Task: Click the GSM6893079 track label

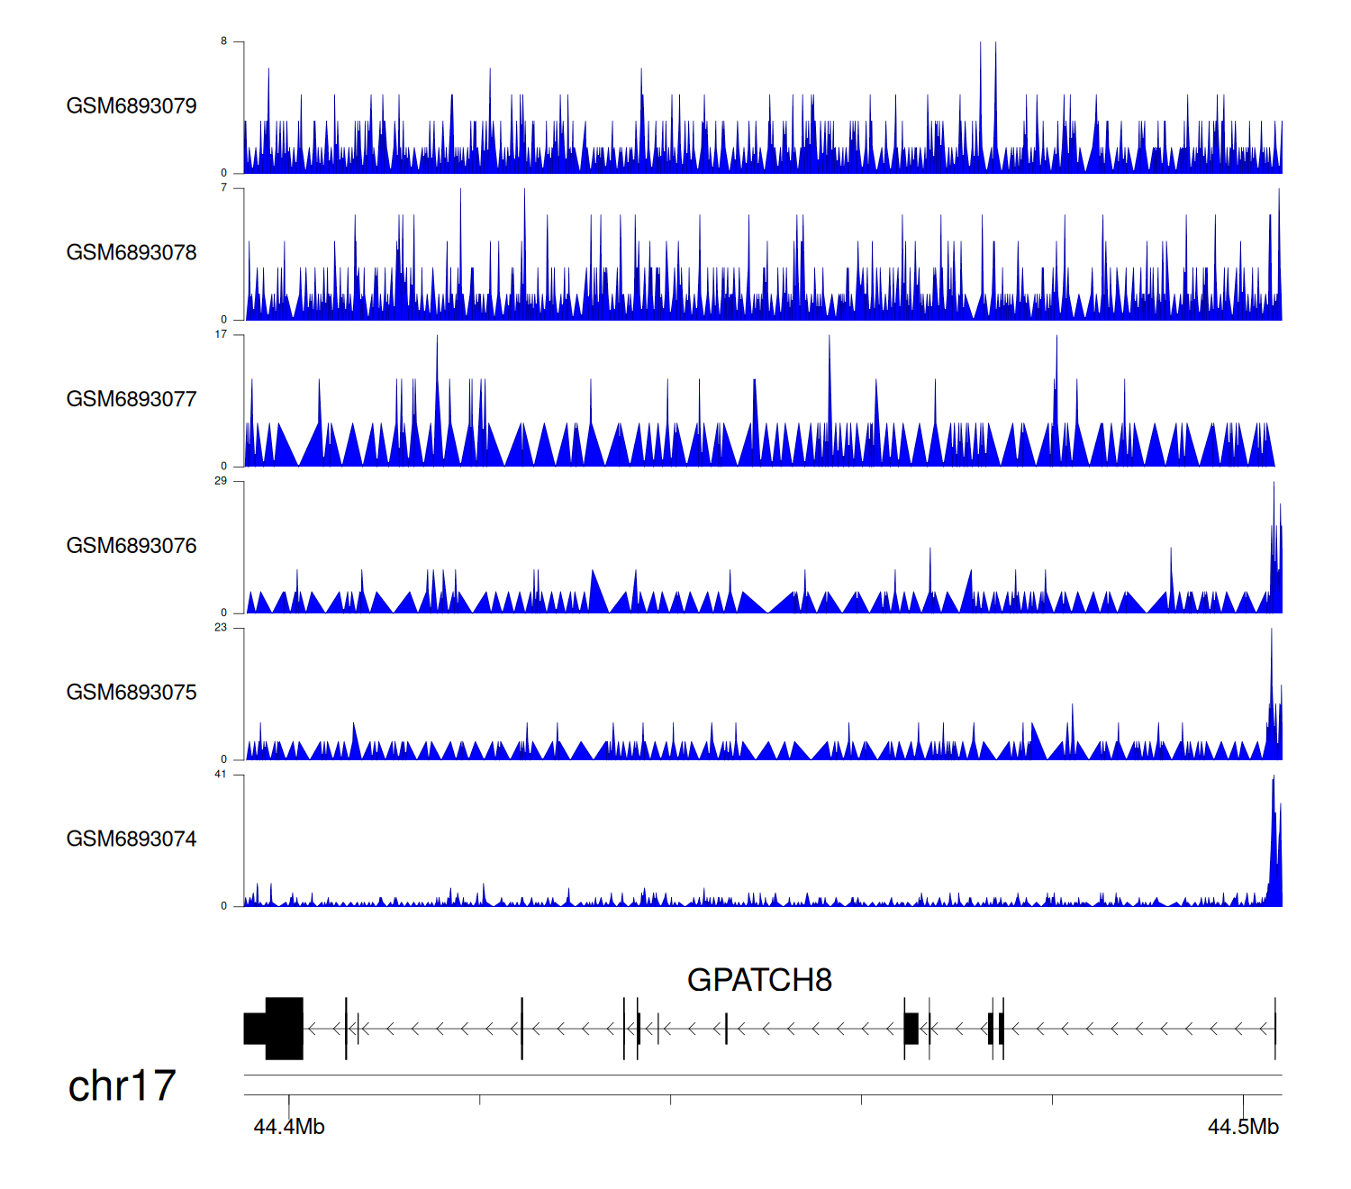Action: [131, 106]
